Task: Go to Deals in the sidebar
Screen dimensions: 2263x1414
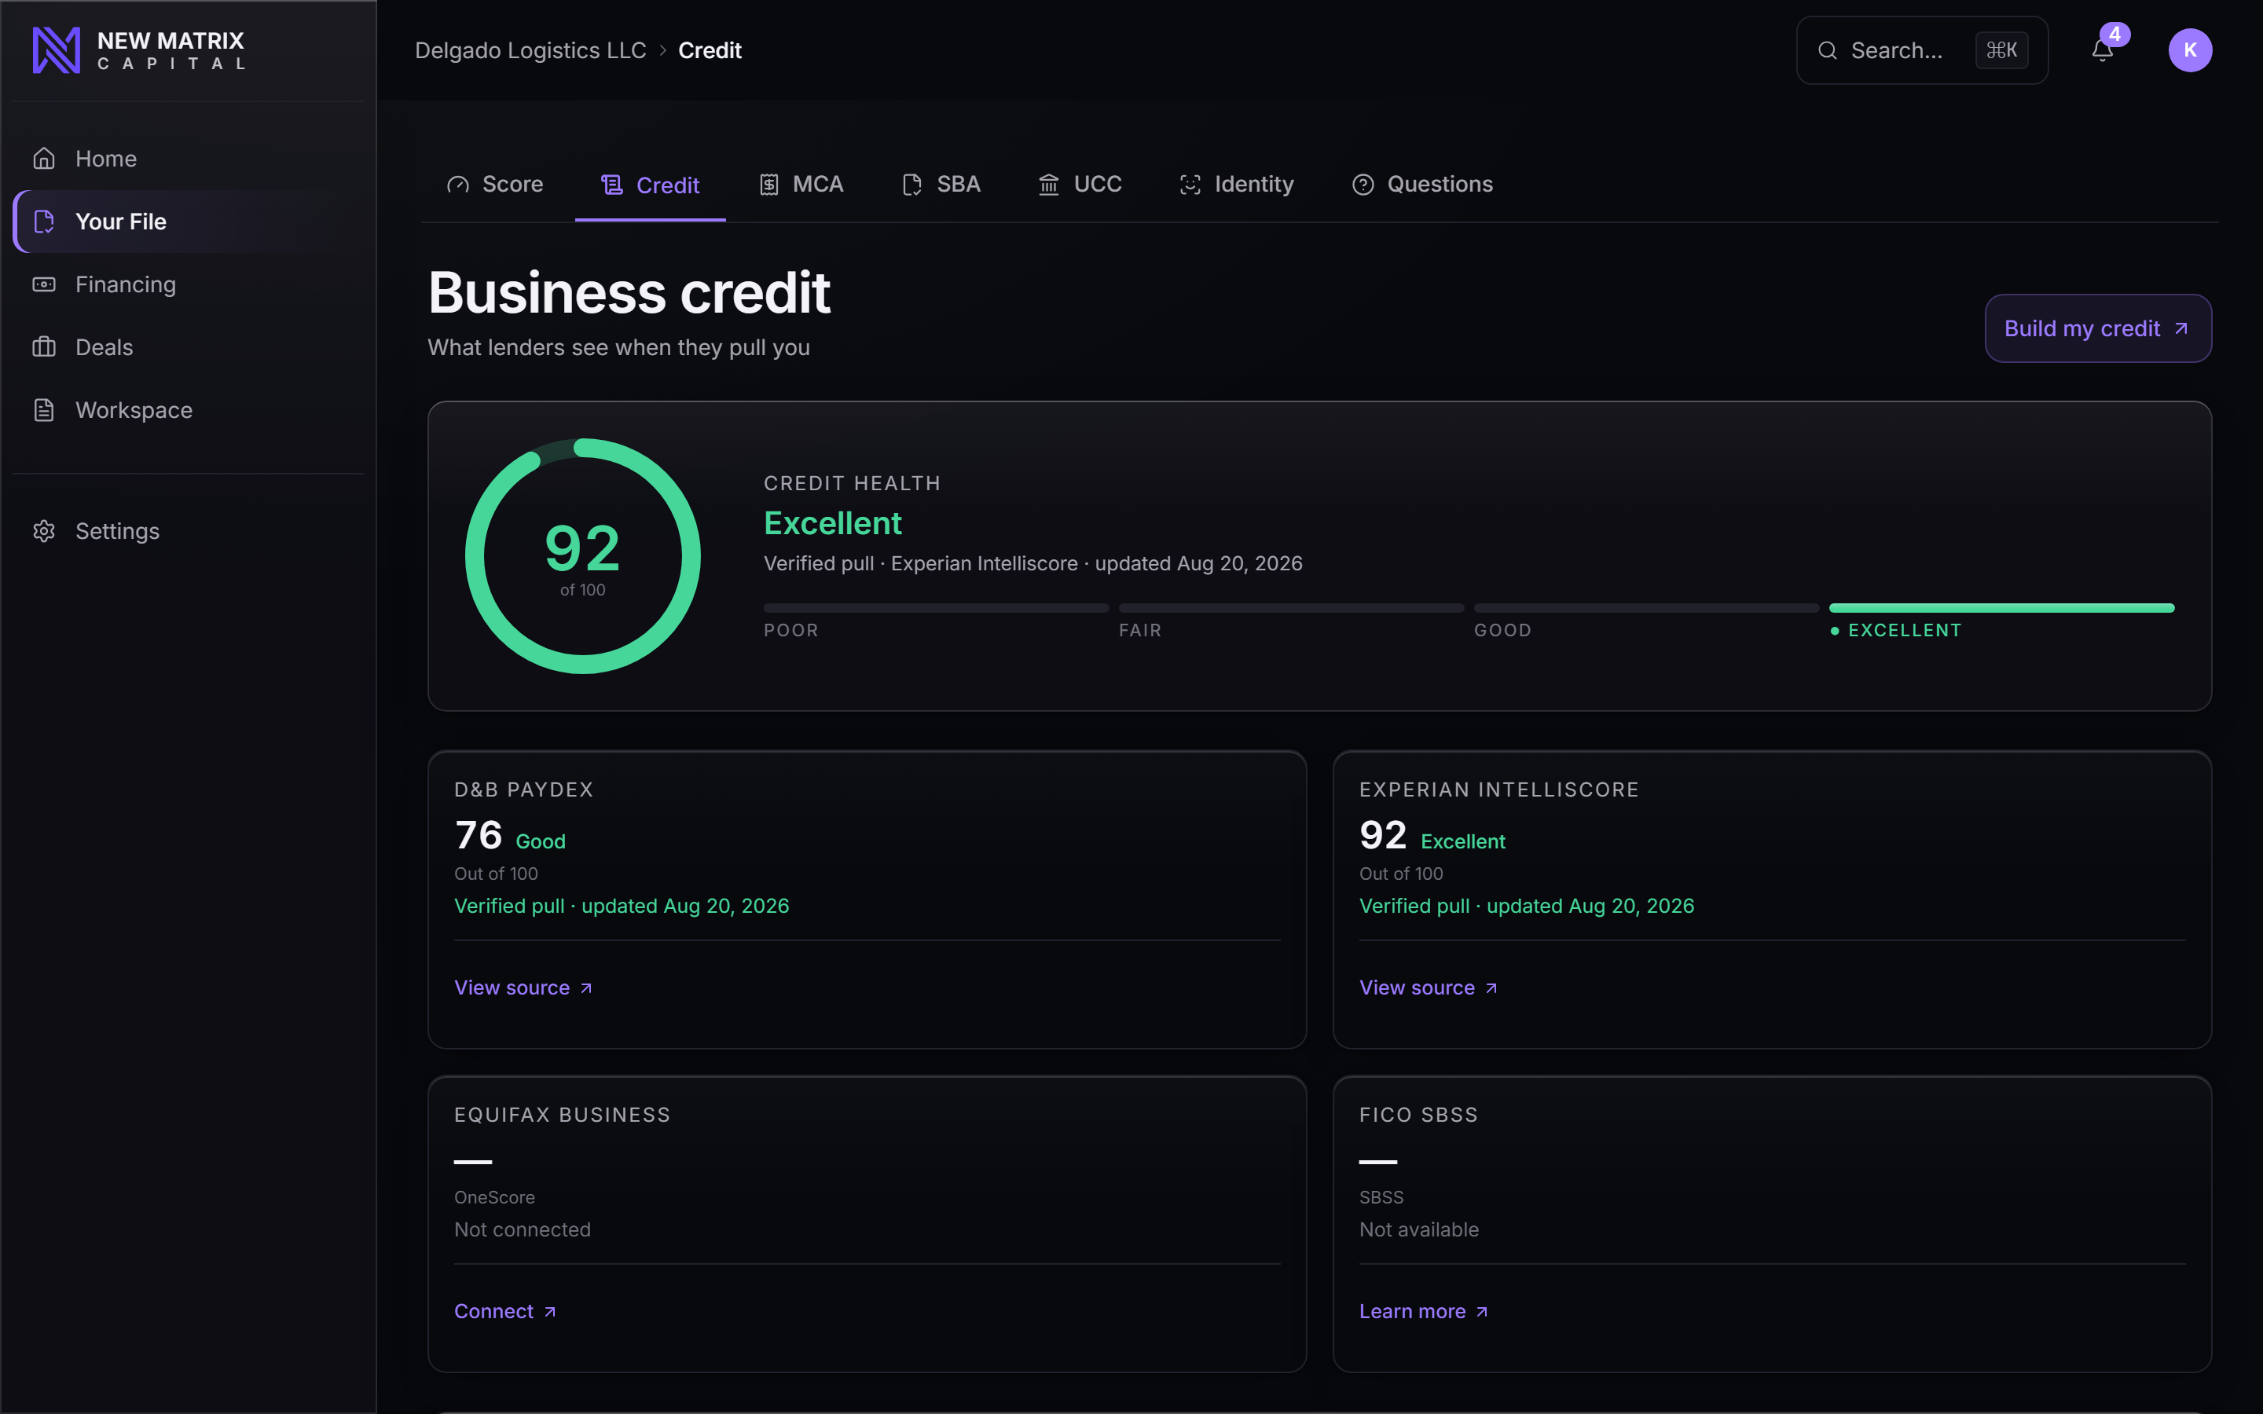Action: (189, 347)
